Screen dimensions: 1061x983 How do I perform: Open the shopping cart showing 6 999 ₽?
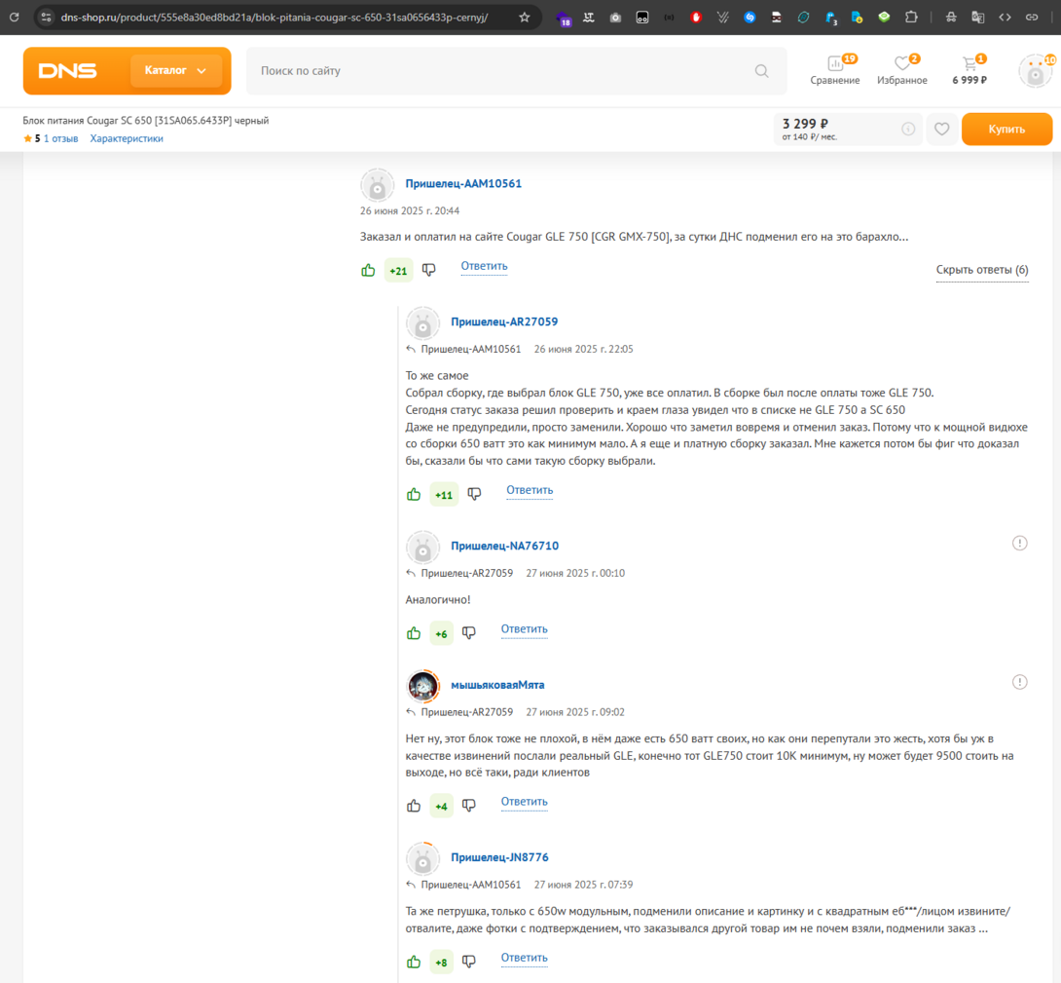(969, 65)
